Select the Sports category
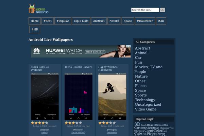The height and width of the screenshot is (136, 204). (x=141, y=95)
